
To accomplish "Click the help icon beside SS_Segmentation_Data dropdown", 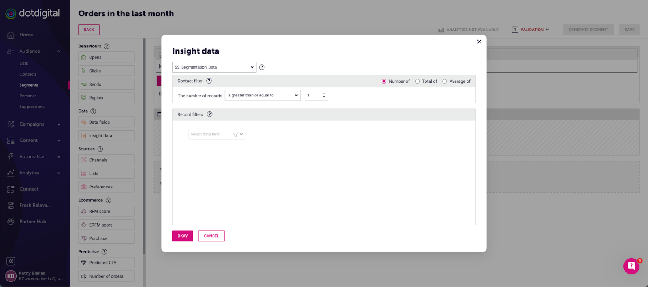I will coord(262,67).
